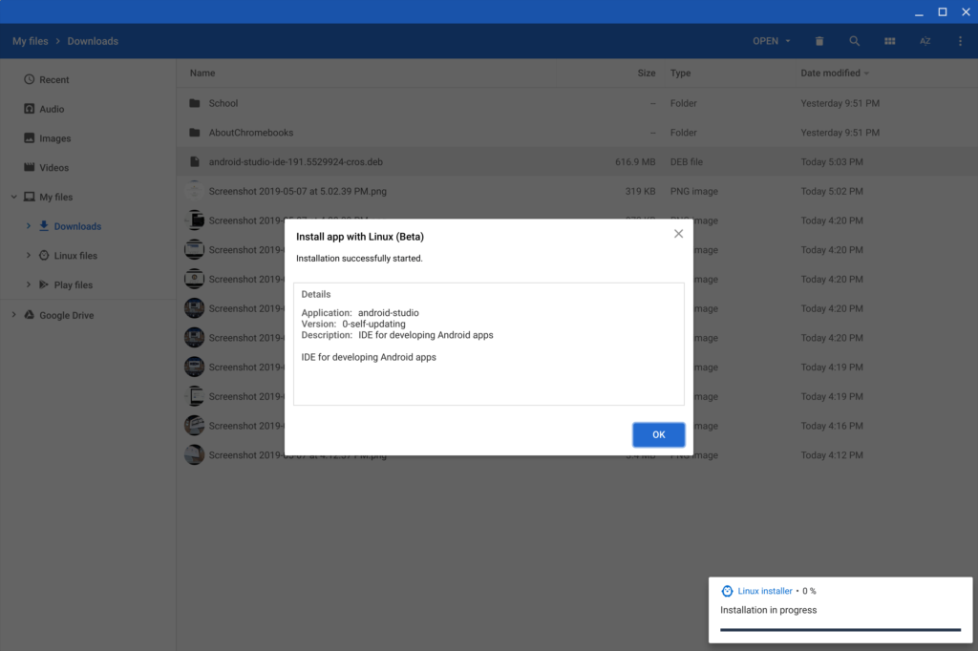Click OK in the install dialog
Viewport: 978px width, 651px height.
pos(658,434)
